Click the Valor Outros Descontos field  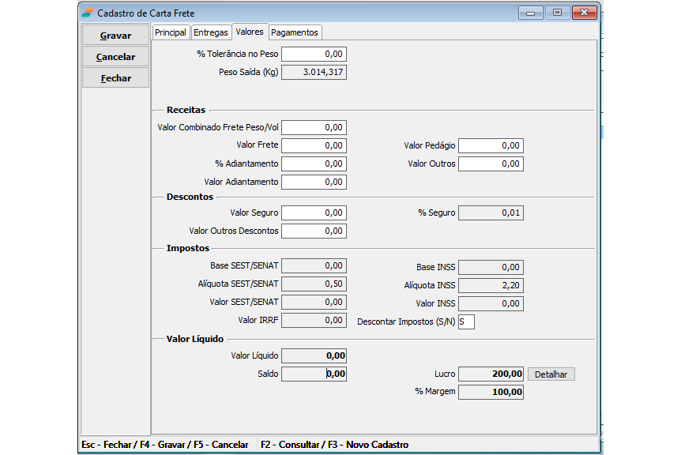[x=314, y=231]
